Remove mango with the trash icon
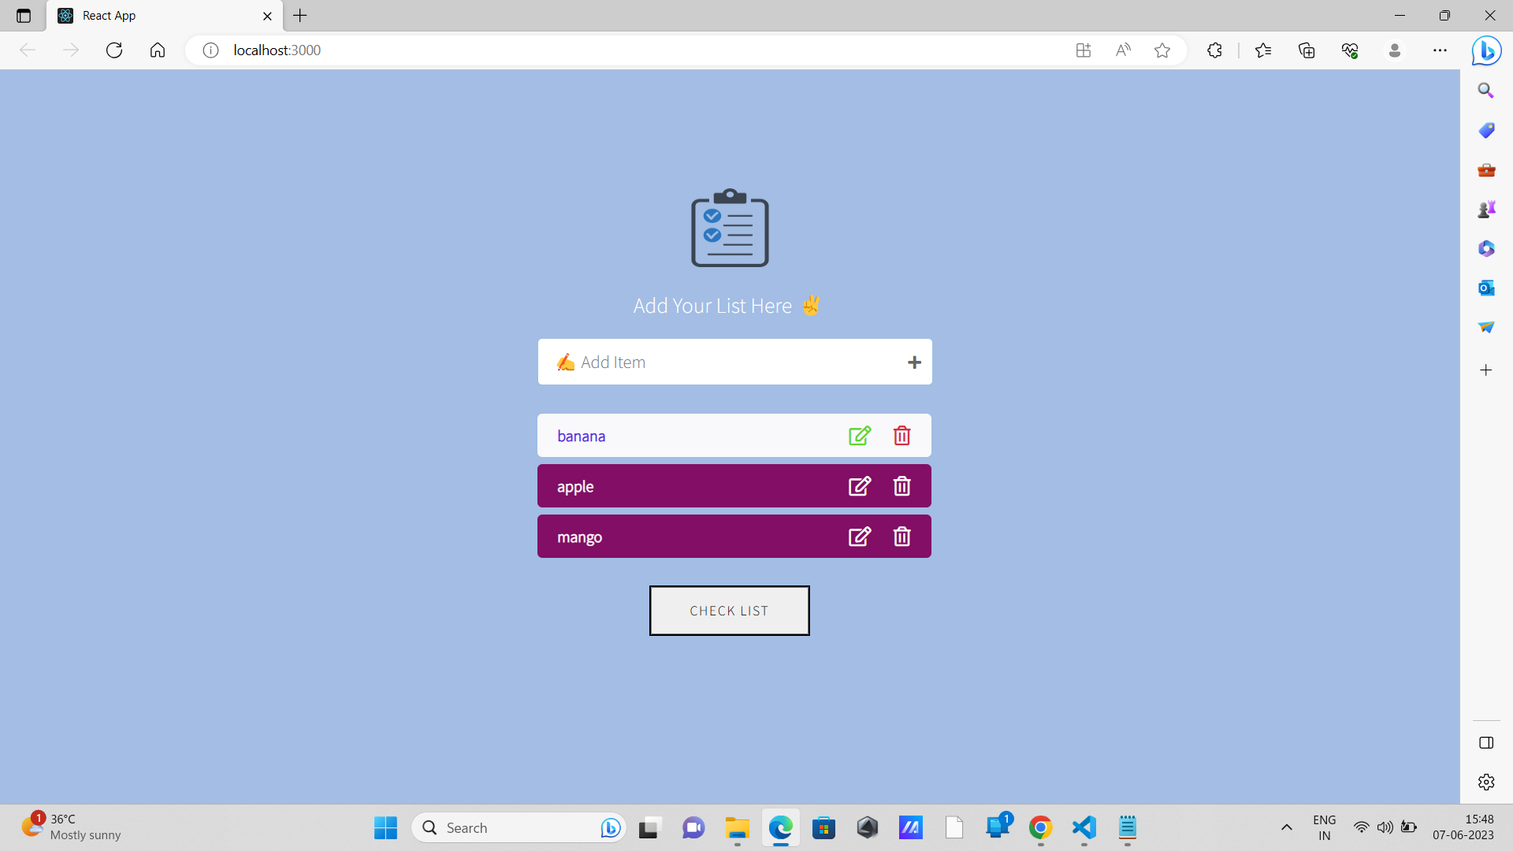The image size is (1513, 851). [901, 536]
